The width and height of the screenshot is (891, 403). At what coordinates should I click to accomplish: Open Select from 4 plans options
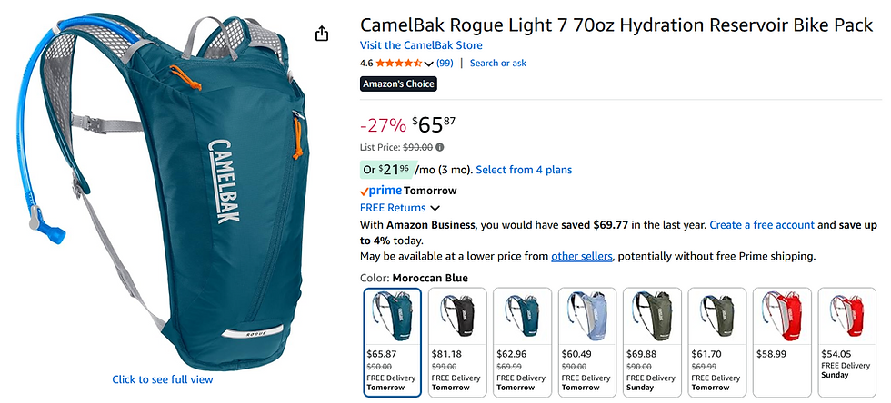point(524,170)
